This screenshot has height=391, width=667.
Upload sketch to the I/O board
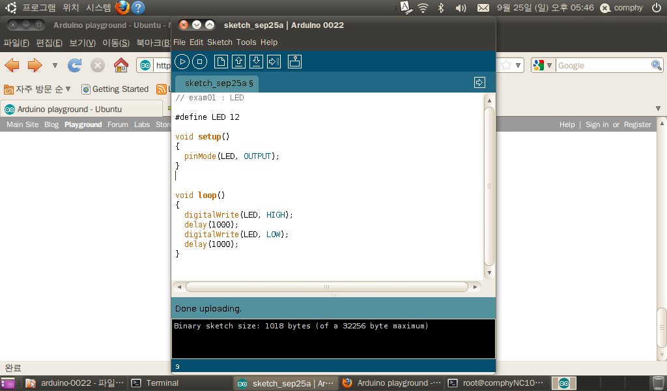point(274,62)
